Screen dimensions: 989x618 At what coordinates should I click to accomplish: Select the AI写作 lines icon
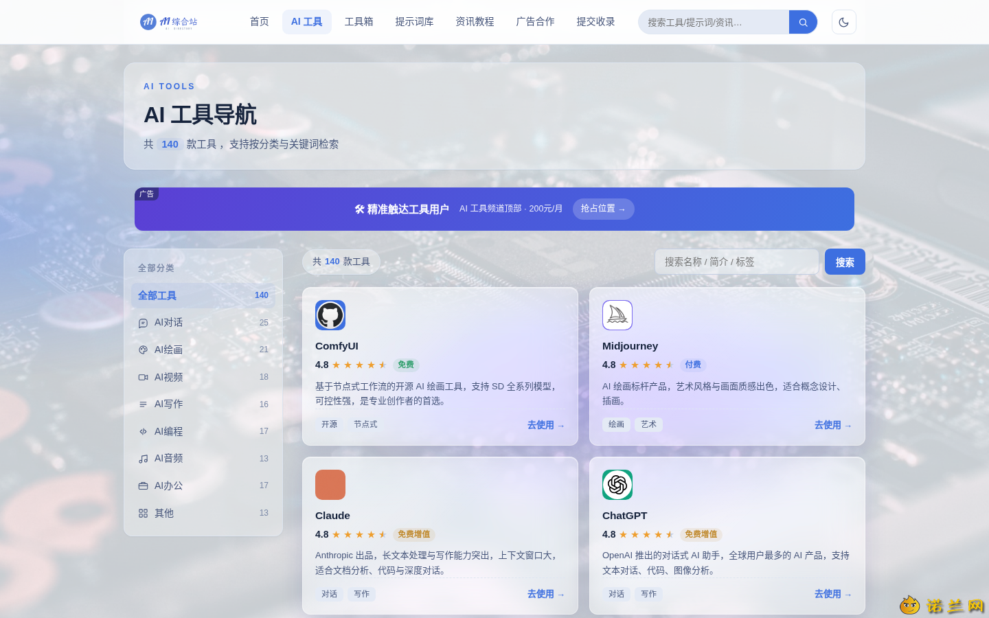(143, 404)
